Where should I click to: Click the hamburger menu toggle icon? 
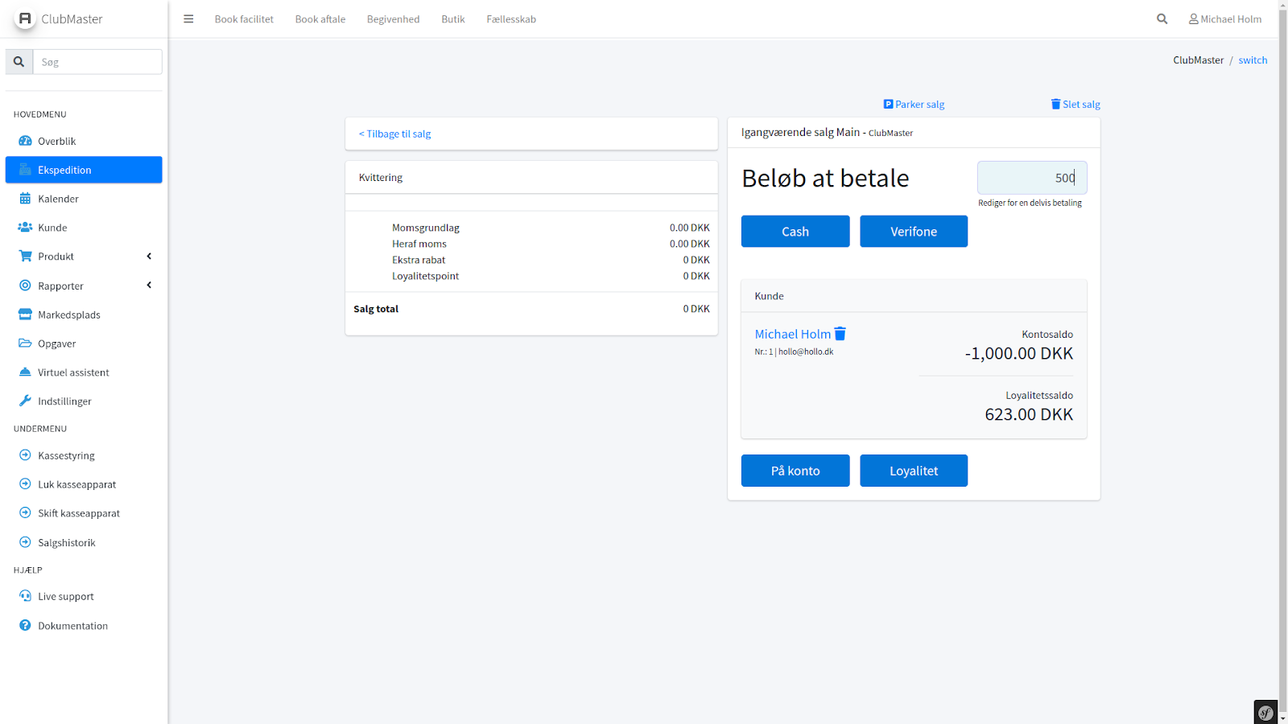(x=188, y=19)
